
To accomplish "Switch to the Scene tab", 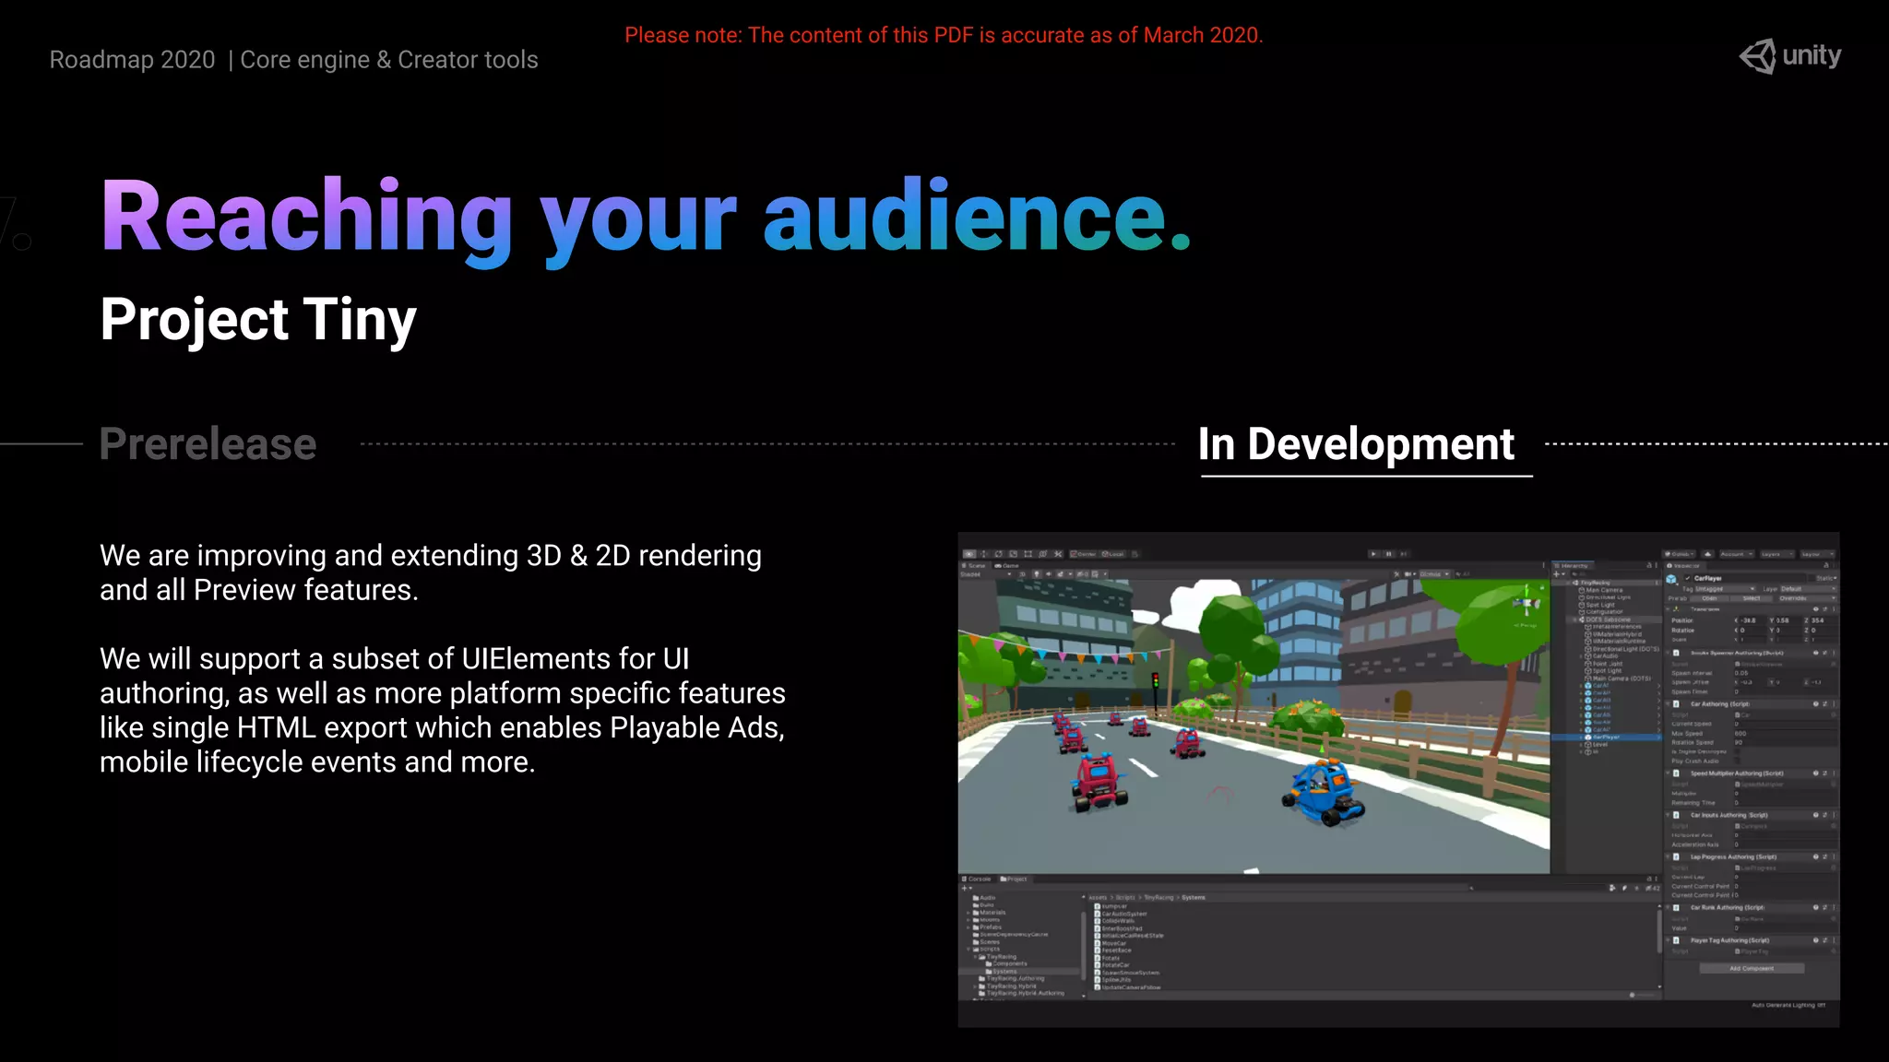I will pos(974,566).
